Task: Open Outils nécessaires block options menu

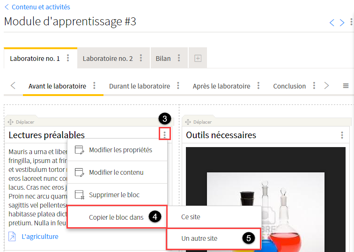Action: click(342, 135)
